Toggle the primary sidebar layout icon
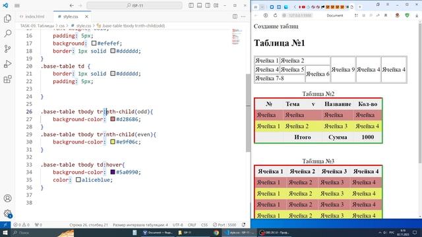Image resolution: width=422 pixels, height=237 pixels. 191,5
